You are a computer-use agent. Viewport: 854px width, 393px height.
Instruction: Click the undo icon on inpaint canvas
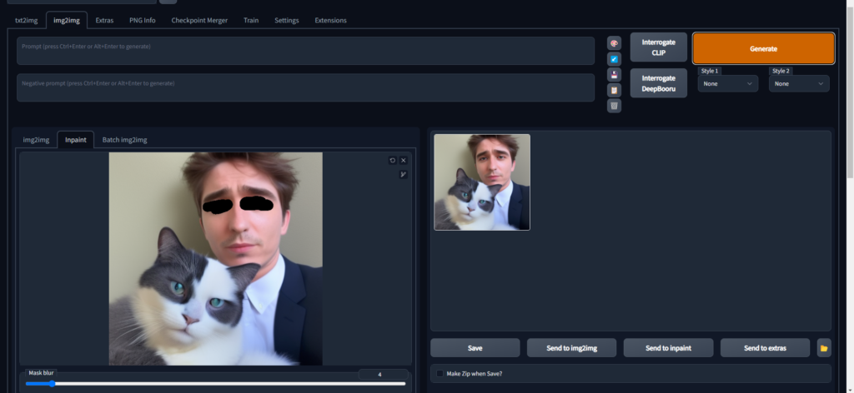[x=392, y=161]
